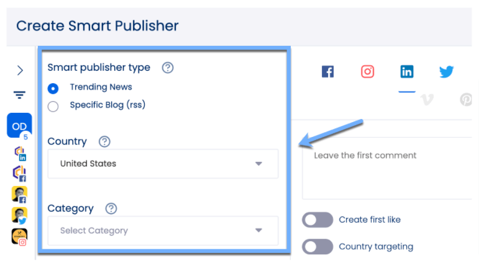The image size is (479, 266).
Task: Open the Country dropdown showing United States
Action: [163, 164]
